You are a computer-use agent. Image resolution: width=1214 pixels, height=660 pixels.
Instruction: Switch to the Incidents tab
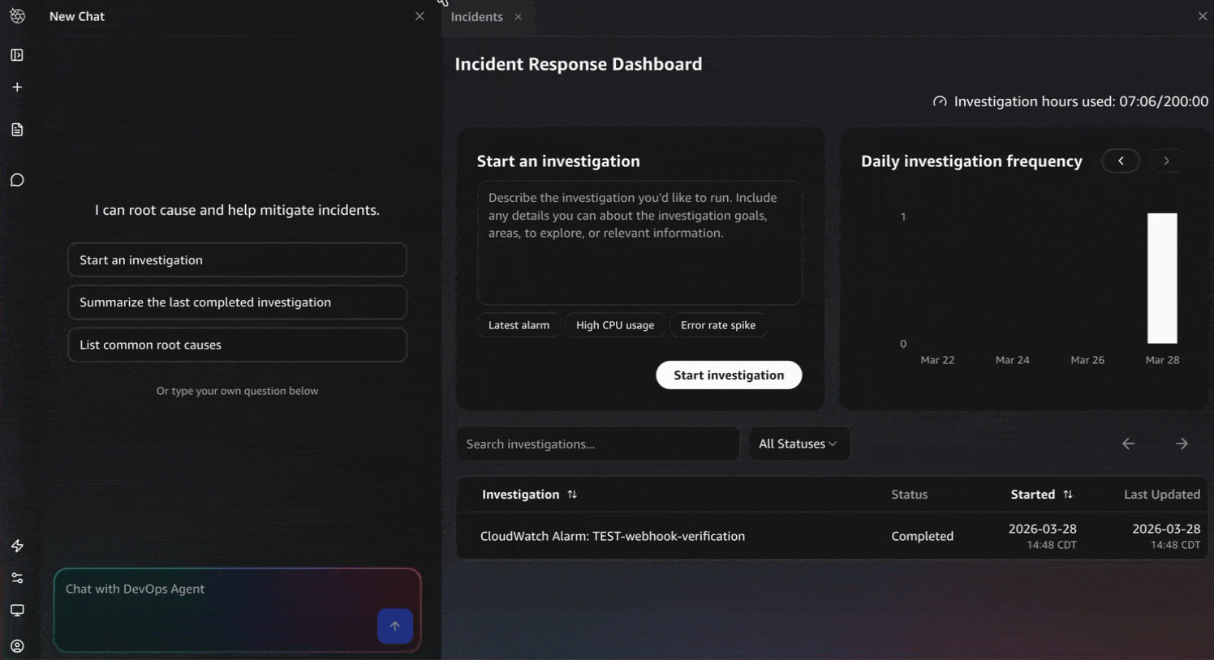tap(476, 16)
